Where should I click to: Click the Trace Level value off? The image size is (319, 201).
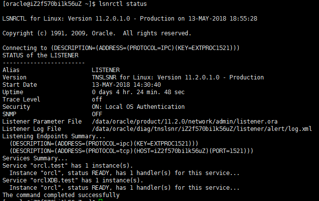97,99
